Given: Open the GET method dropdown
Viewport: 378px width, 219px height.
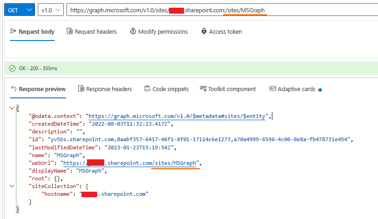Looking at the screenshot, I should [20, 10].
